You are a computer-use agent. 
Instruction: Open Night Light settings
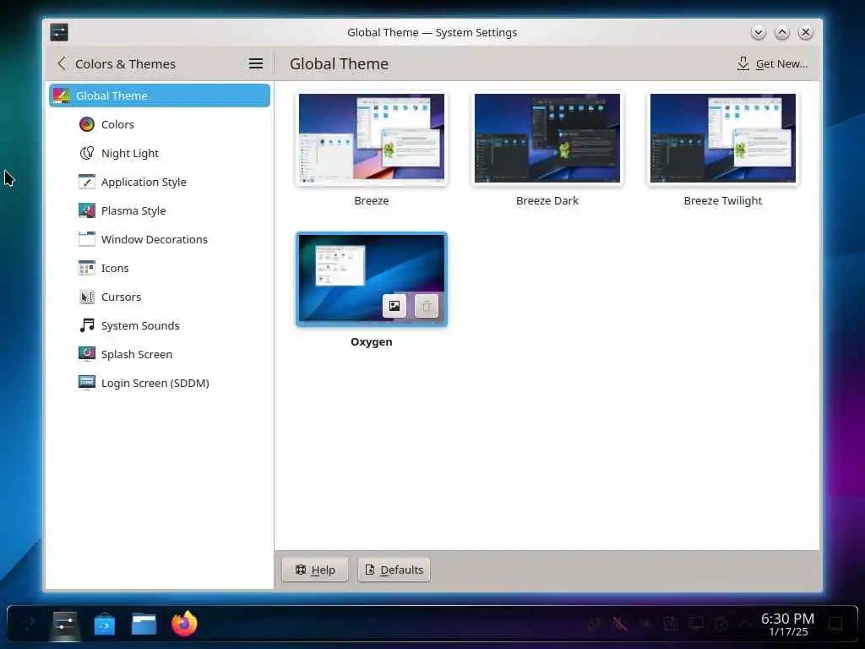(x=160, y=153)
